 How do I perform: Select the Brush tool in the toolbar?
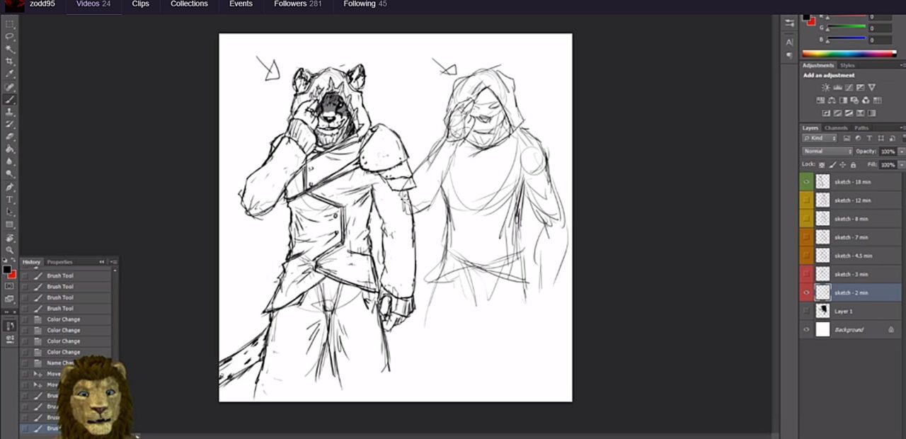click(10, 99)
